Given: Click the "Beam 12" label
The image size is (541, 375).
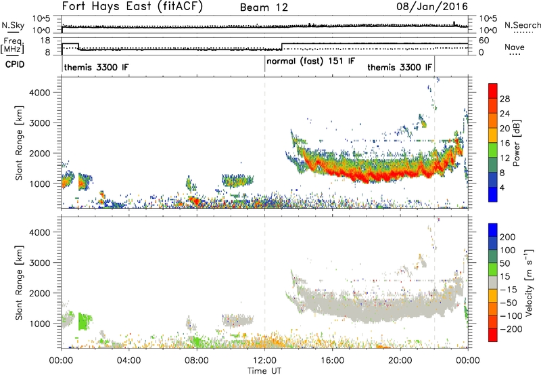Looking at the screenshot, I should coord(264,7).
